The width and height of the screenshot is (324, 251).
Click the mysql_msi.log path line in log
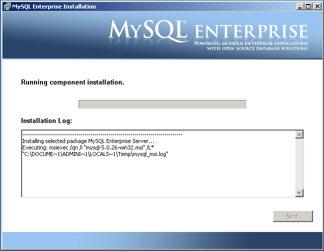coord(95,154)
